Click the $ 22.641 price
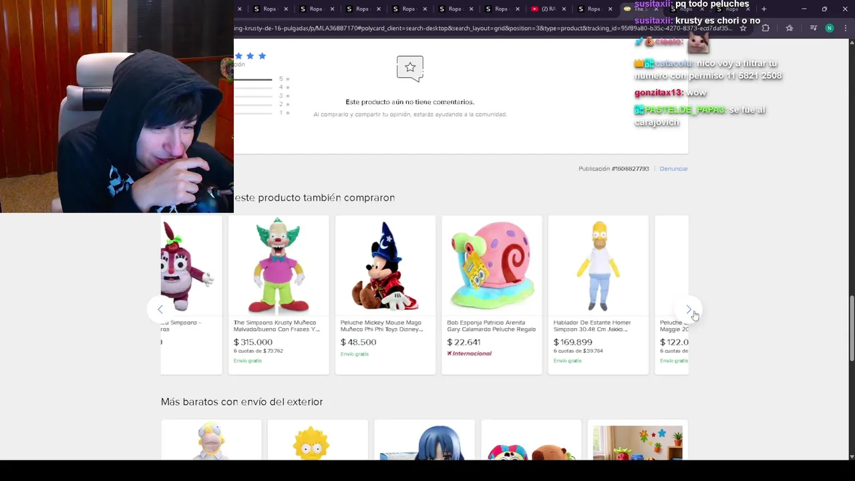This screenshot has width=855, height=481. click(x=464, y=342)
